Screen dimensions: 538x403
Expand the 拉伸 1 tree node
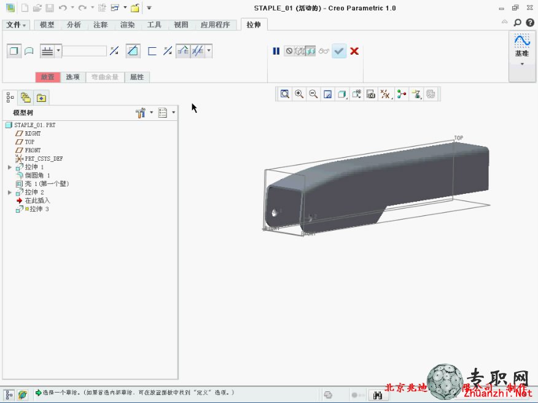pos(10,167)
